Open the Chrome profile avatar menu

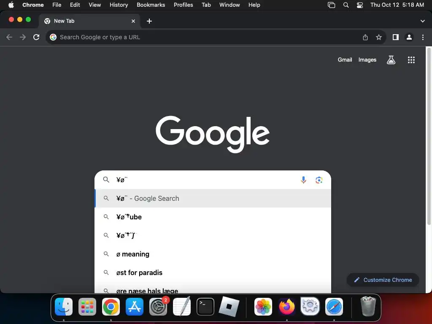click(x=409, y=37)
